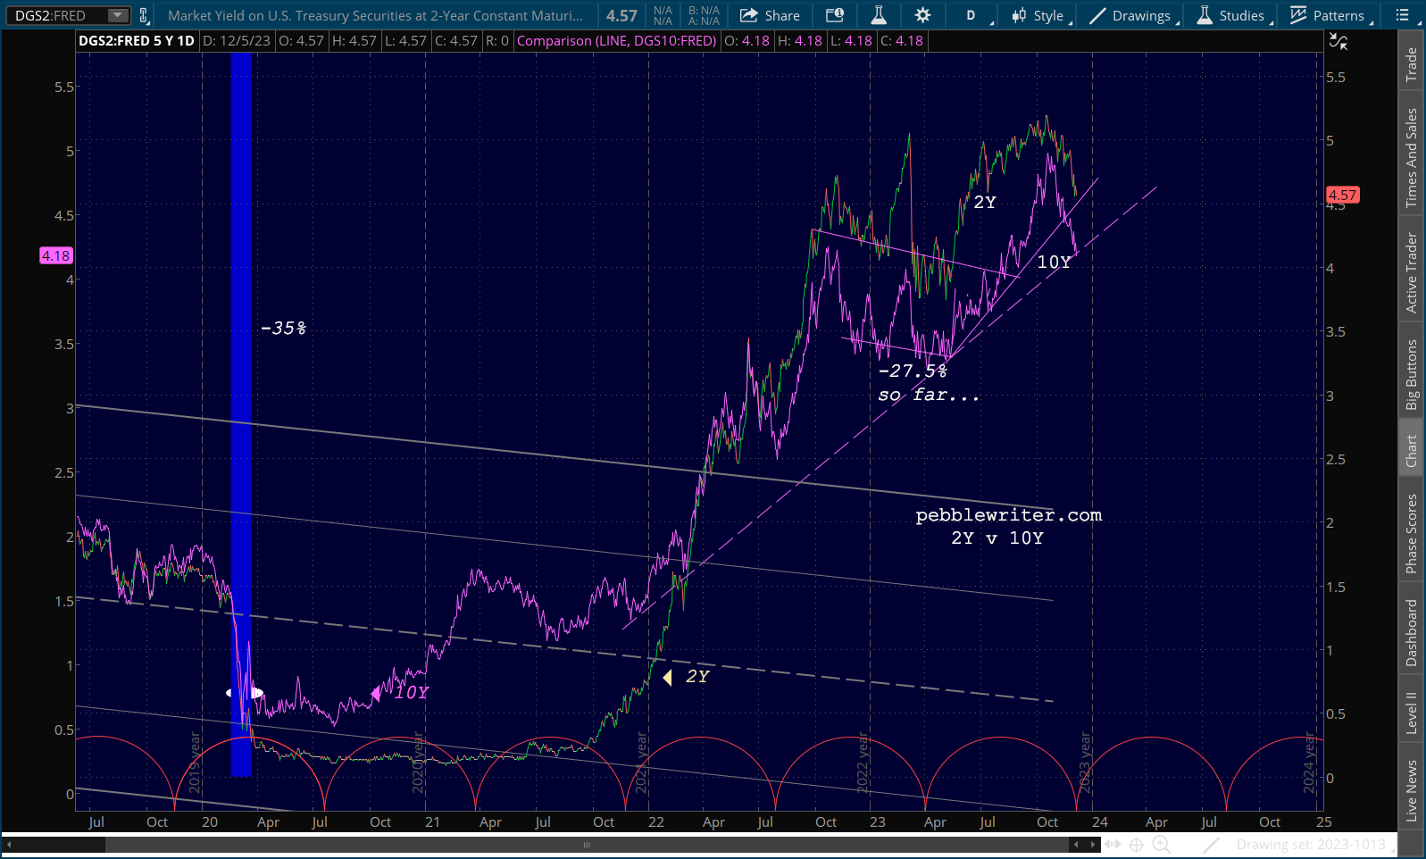Open the list view menu icon
This screenshot has height=859, width=1426.
point(1403,15)
